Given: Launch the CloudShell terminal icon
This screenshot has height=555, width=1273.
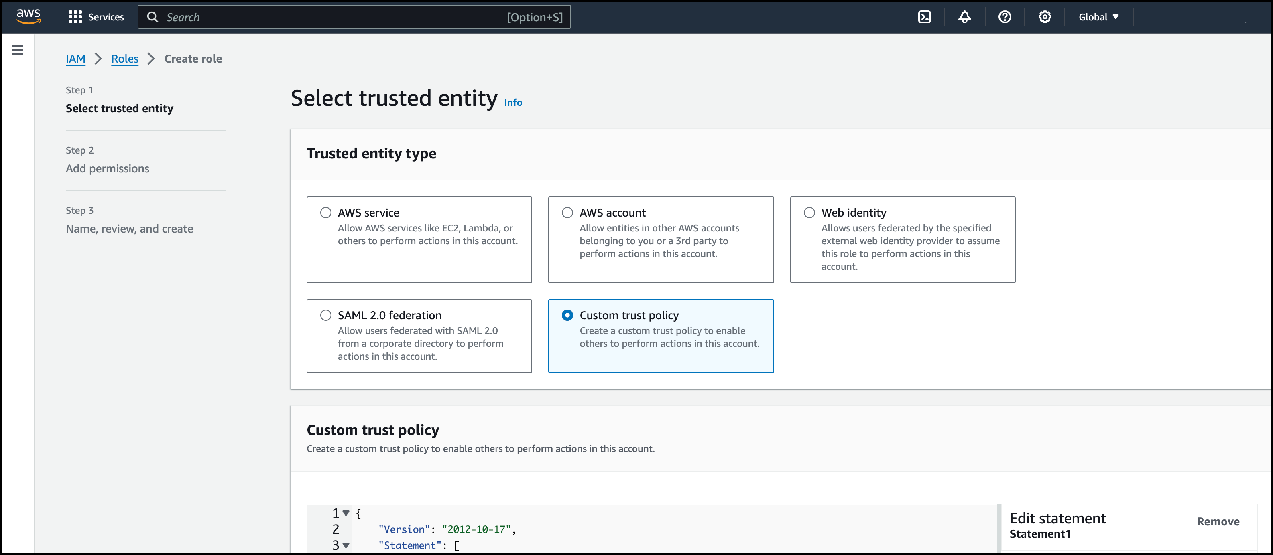Looking at the screenshot, I should coord(924,17).
